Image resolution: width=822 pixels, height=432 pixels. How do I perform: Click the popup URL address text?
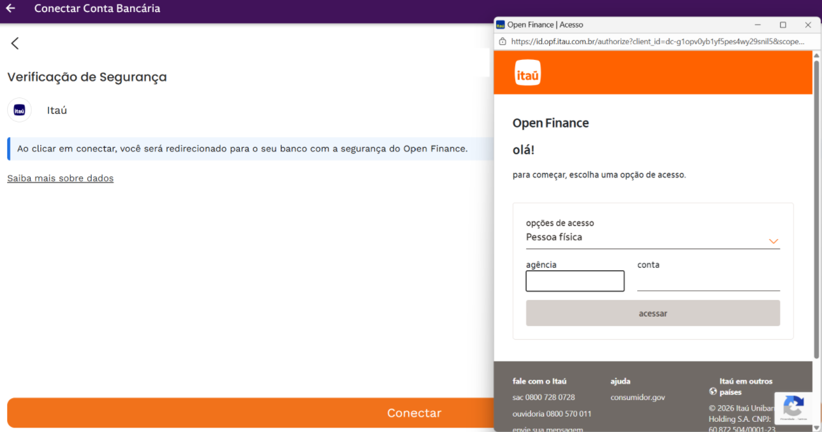pyautogui.click(x=657, y=41)
